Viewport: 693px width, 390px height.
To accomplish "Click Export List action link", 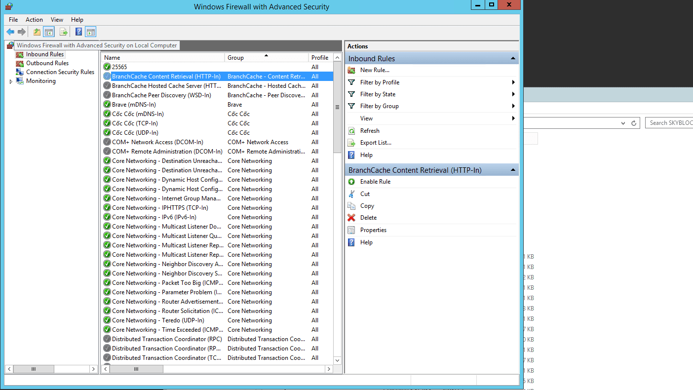I will [375, 143].
